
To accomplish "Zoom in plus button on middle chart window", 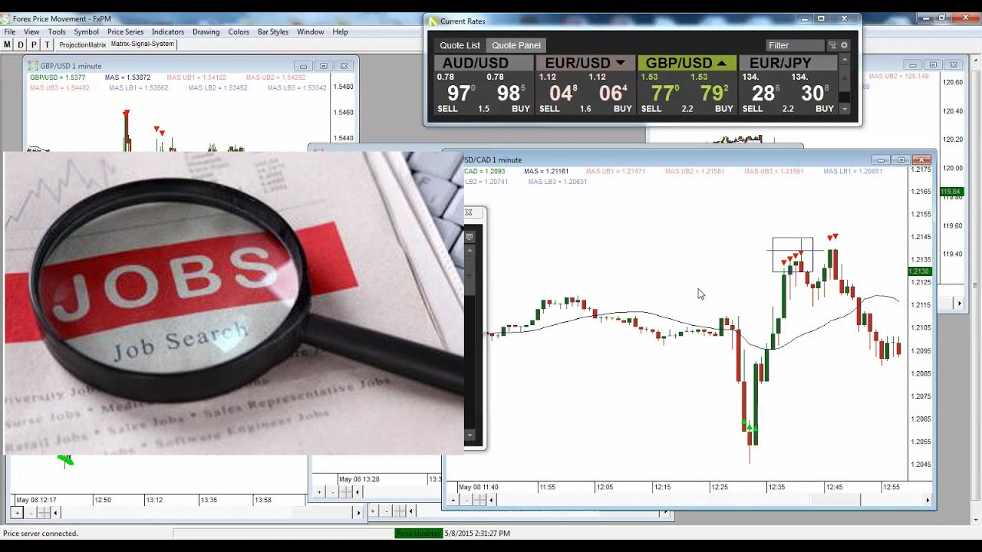I will point(320,492).
